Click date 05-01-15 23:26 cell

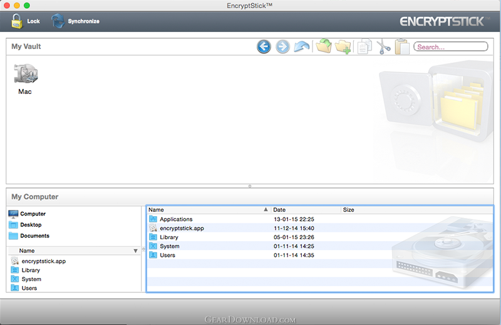click(294, 237)
